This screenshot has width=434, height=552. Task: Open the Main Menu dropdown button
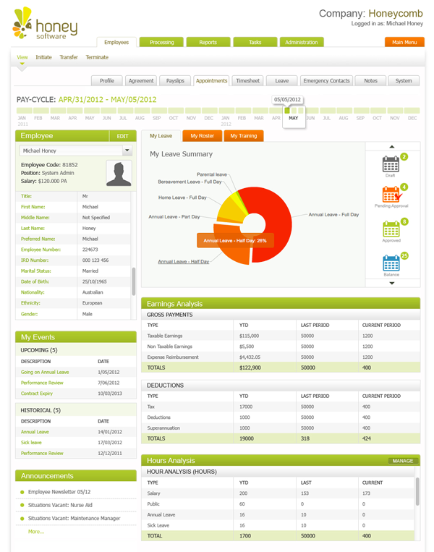pyautogui.click(x=404, y=43)
